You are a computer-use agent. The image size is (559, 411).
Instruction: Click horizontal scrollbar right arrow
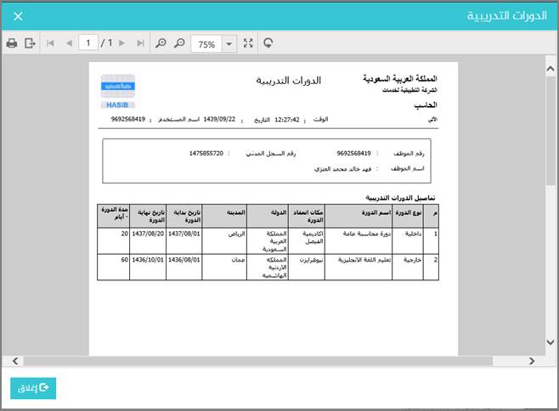(532, 361)
